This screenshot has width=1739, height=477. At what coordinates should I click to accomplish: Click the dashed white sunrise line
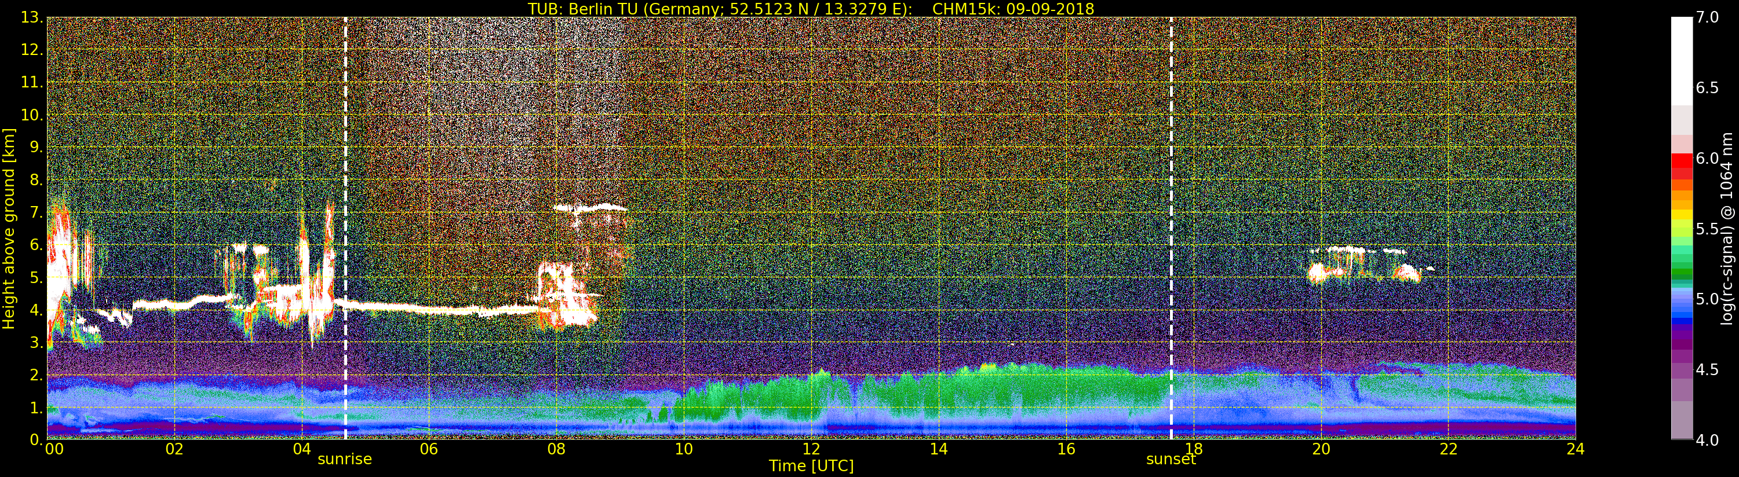345,228
